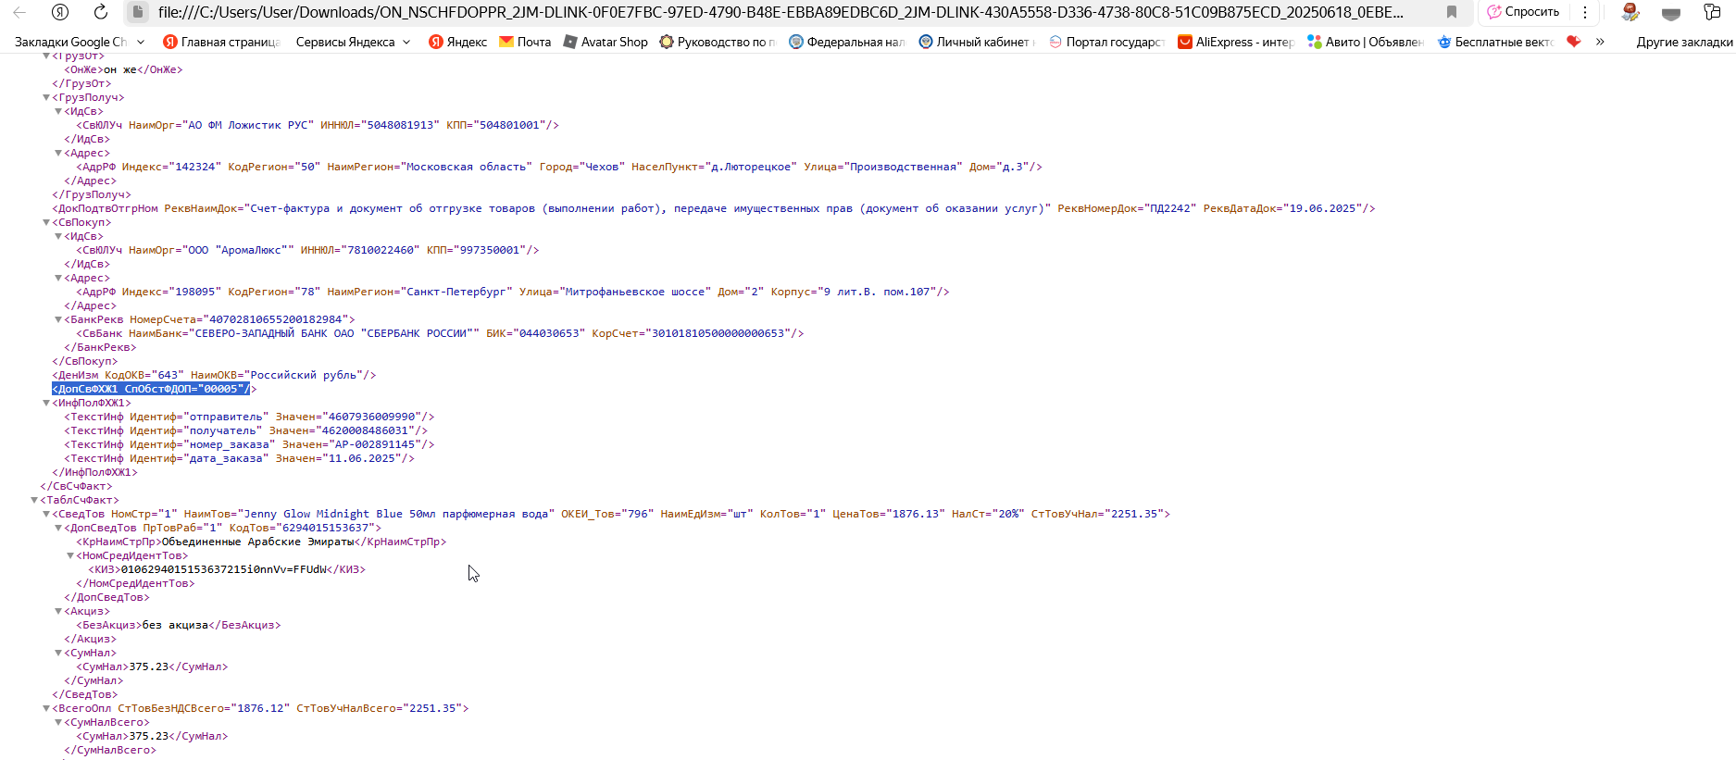
Task: Open the Закладки Google Ch bookmarks folder
Action: 80,42
